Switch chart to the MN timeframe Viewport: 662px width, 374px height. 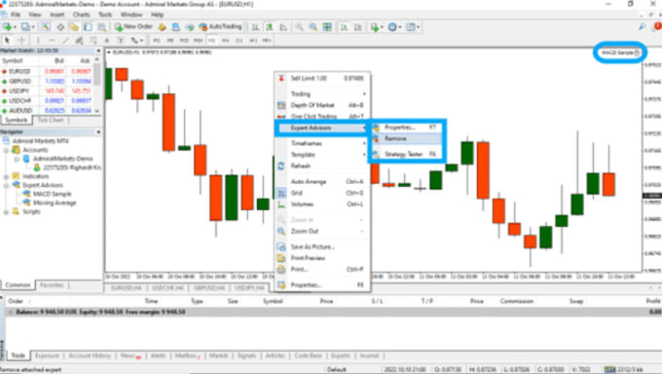click(267, 40)
